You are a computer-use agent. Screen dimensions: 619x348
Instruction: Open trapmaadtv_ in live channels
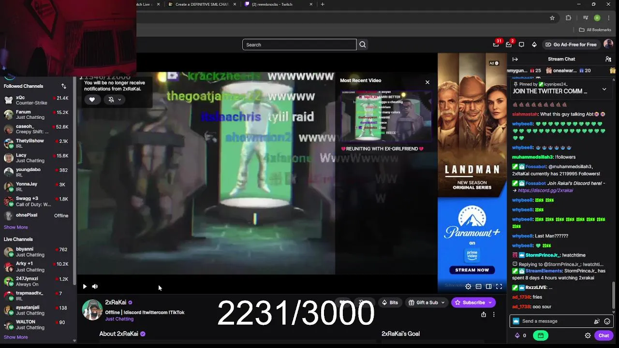coord(36,296)
